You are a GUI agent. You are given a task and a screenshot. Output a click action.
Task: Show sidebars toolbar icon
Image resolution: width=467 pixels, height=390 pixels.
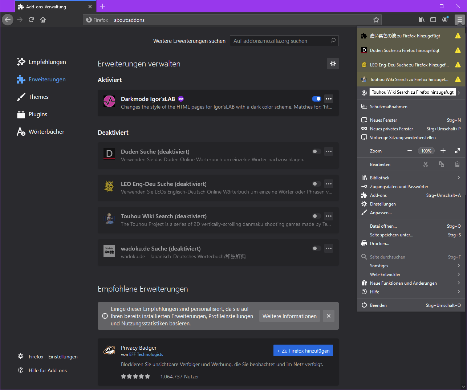(x=433, y=20)
